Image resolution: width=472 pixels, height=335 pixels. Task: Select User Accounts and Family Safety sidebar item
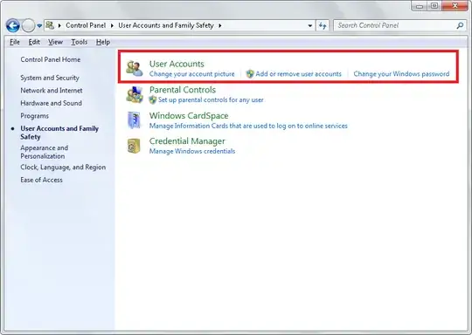[x=59, y=133]
